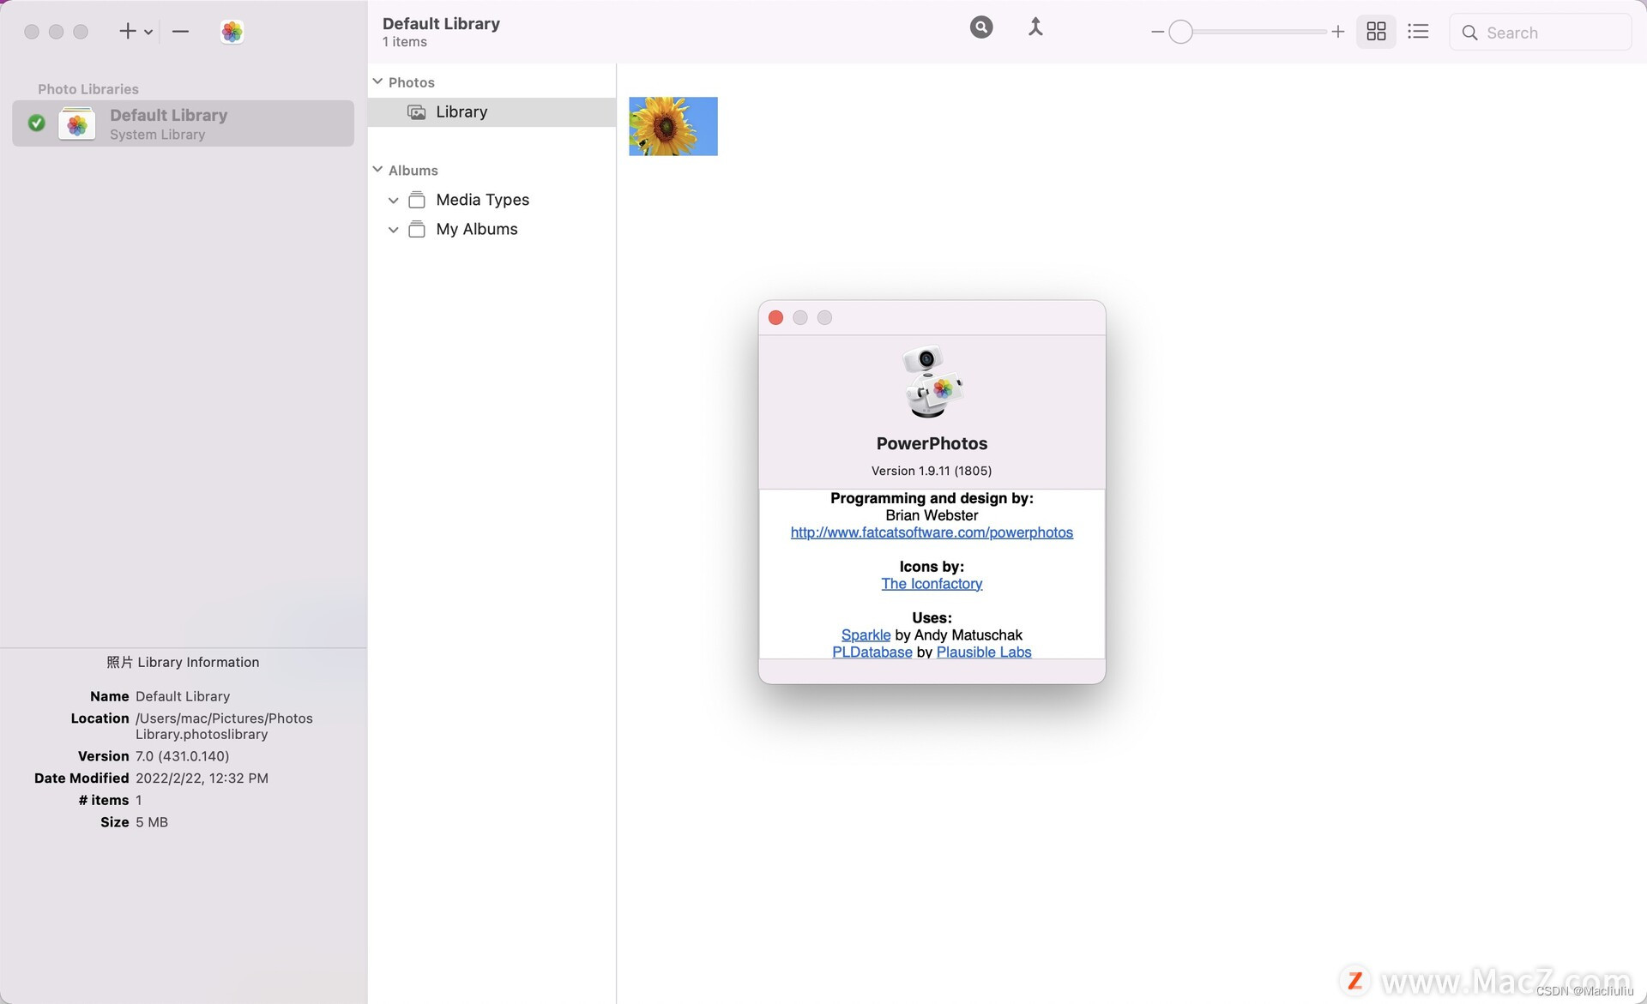Toggle visibility of the Library item

[377, 81]
